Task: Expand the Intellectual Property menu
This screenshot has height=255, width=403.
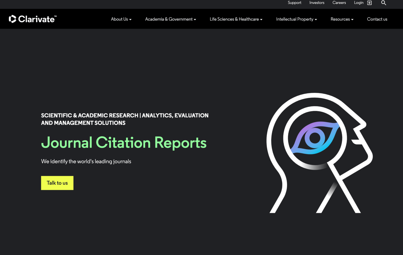Action: pos(296,19)
